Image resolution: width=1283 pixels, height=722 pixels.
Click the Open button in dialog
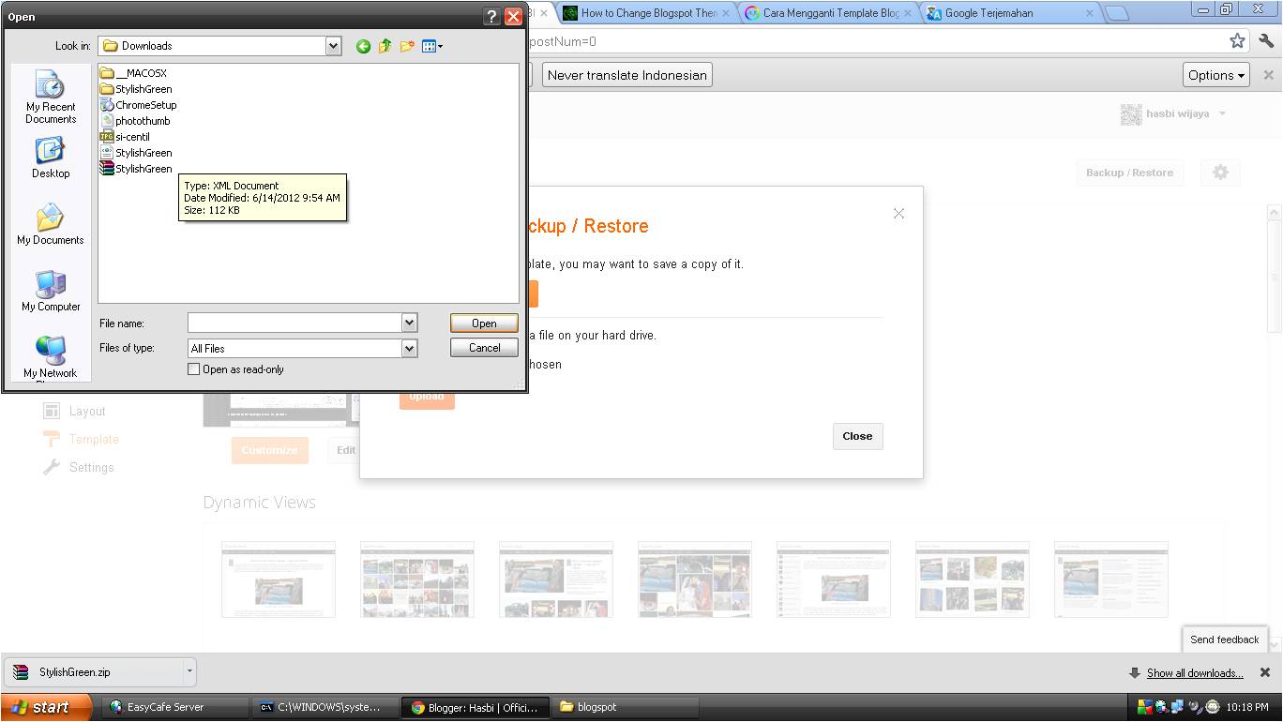(484, 323)
